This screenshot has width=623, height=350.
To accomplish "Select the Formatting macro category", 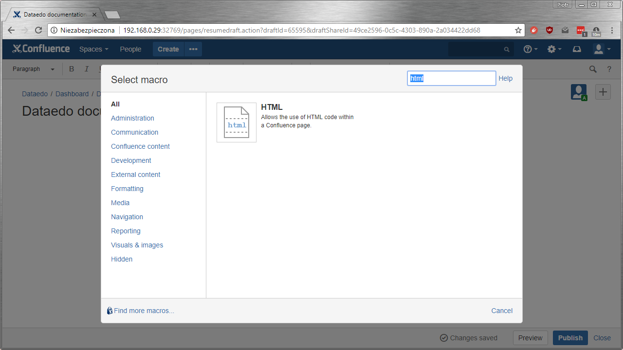I will click(127, 189).
